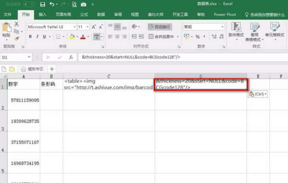Click the Conditional Formatting icon
The height and width of the screenshot is (183, 288).
tap(236, 31)
